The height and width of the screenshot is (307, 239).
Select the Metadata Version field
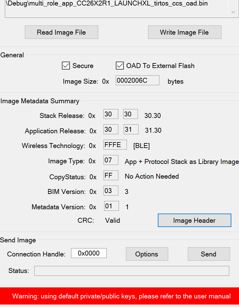tap(111, 206)
